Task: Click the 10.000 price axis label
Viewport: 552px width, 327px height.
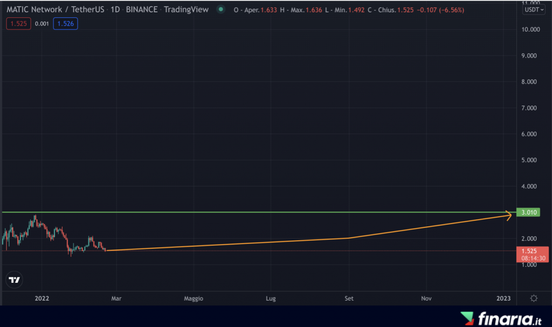Action: click(530, 29)
